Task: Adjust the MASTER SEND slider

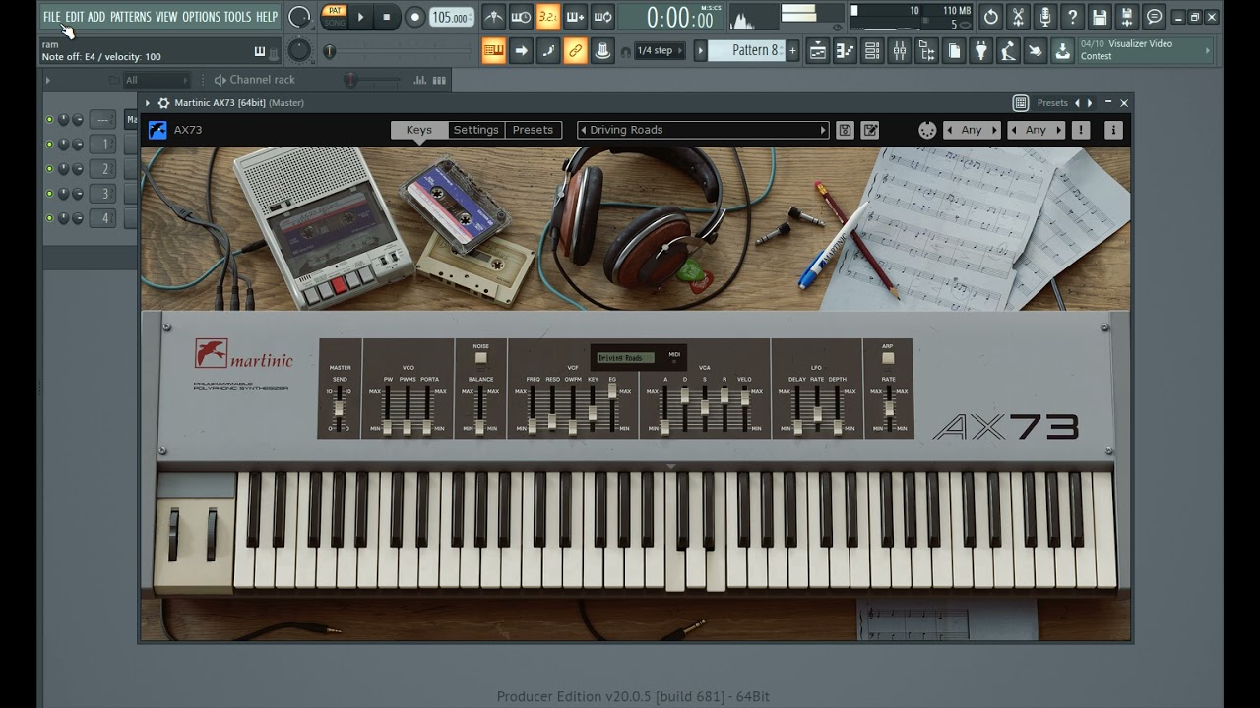Action: coord(340,409)
